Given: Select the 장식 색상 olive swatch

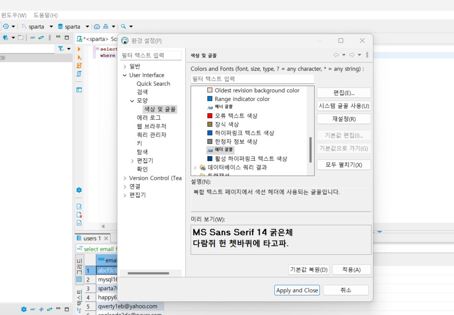Looking at the screenshot, I should [210, 124].
